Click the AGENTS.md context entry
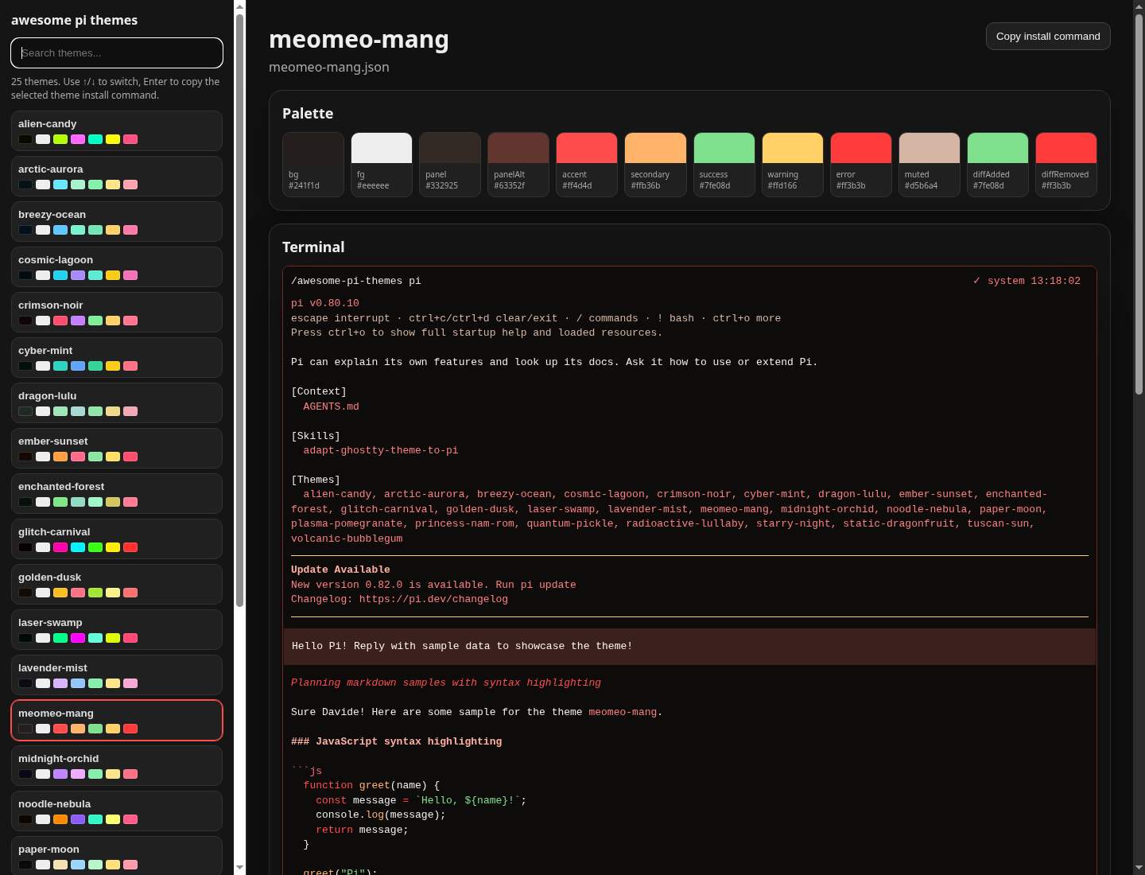The width and height of the screenshot is (1145, 875). [331, 406]
